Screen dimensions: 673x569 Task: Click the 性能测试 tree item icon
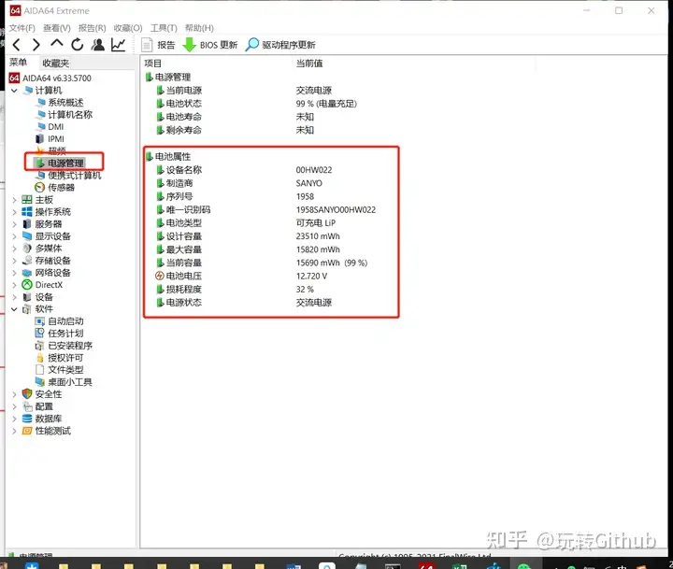point(27,431)
